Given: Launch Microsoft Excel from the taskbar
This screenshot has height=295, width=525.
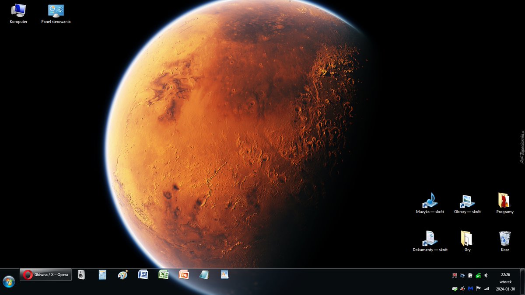Looking at the screenshot, I should click(164, 274).
